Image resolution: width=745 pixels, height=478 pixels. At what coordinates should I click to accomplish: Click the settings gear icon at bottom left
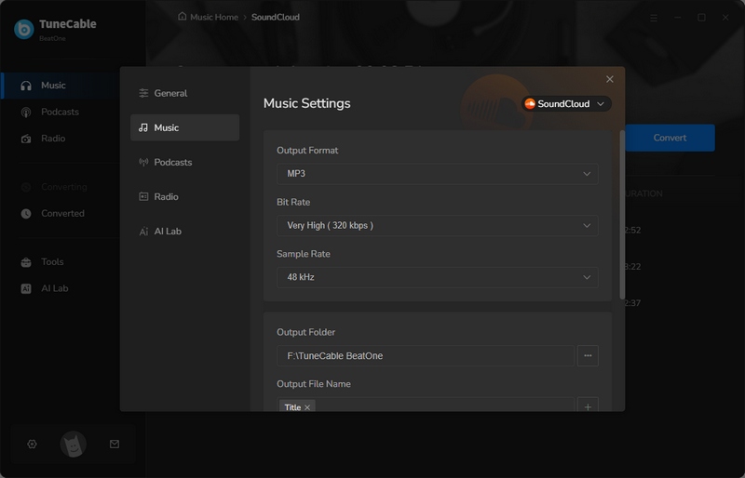point(32,444)
